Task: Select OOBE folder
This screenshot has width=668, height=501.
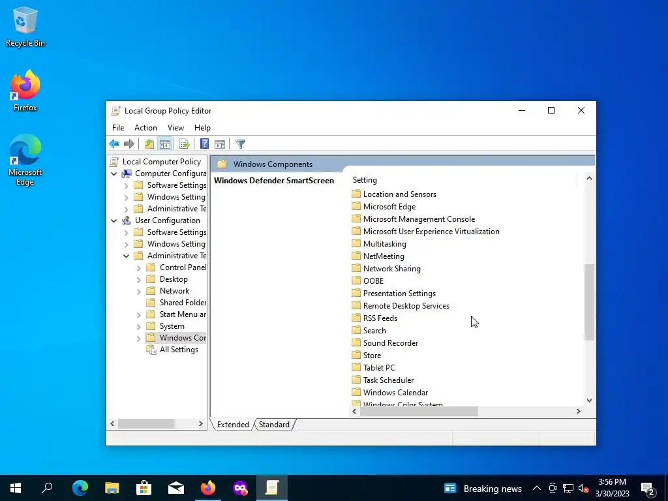Action: [x=373, y=281]
